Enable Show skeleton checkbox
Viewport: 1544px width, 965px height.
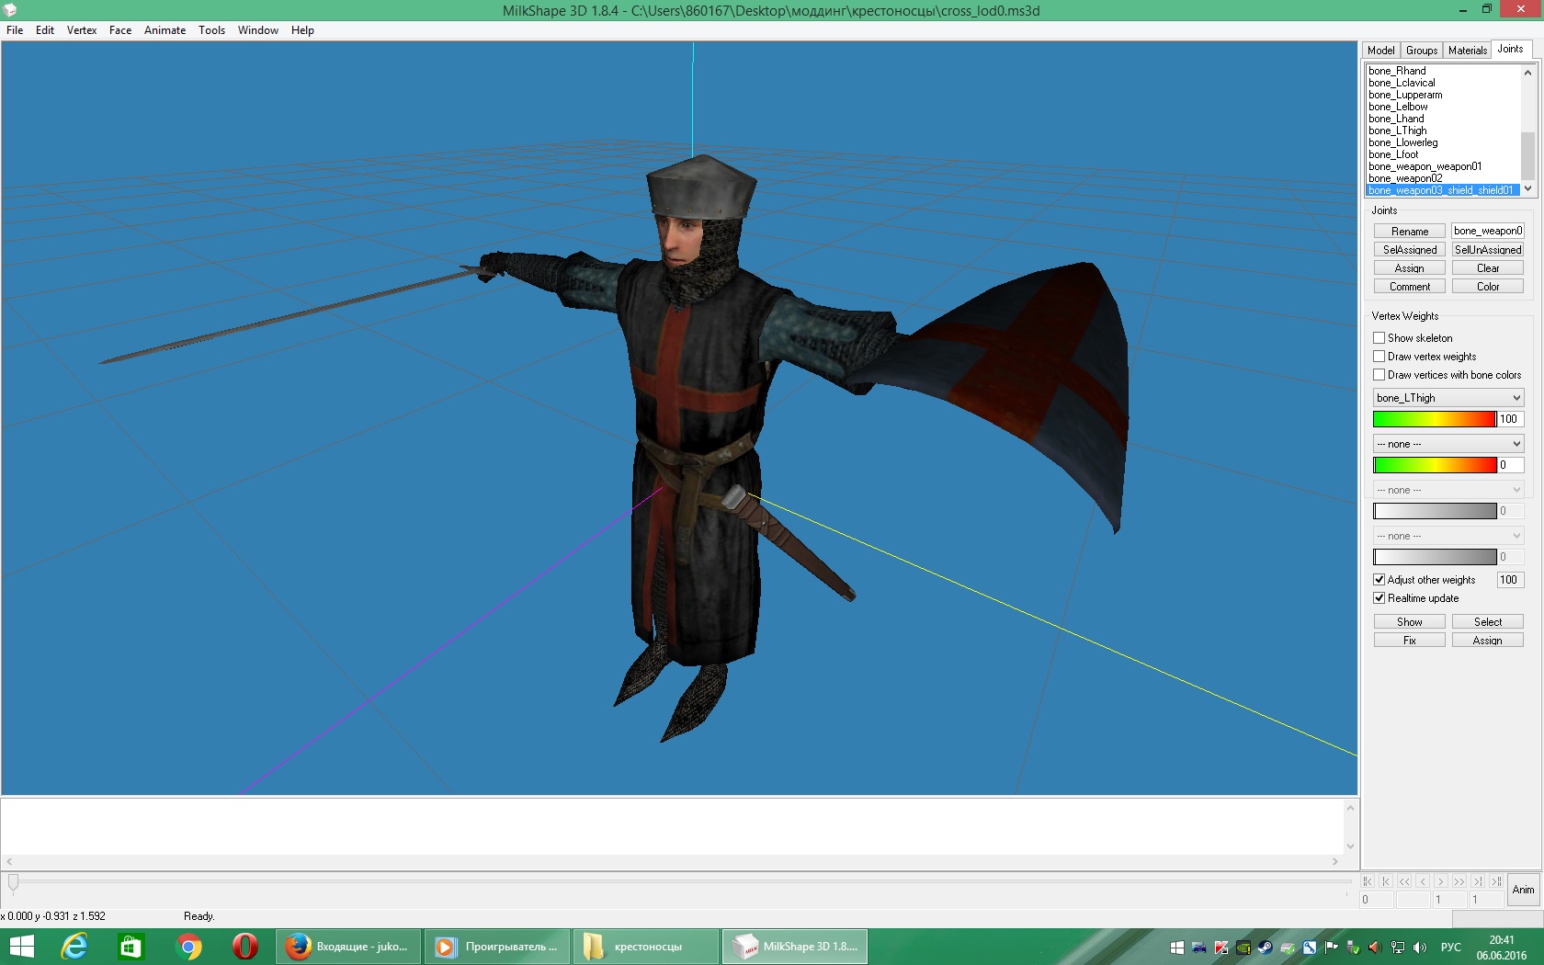(1379, 338)
